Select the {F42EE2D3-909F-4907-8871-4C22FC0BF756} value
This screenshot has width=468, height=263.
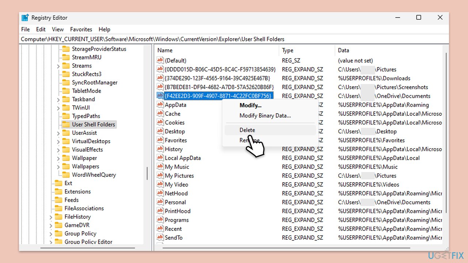(x=218, y=96)
